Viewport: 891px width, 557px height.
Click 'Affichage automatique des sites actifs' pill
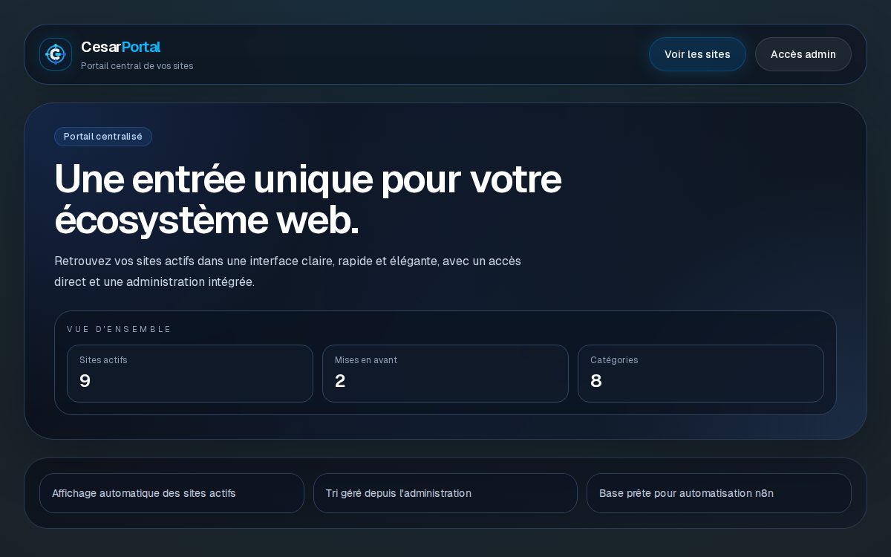172,493
